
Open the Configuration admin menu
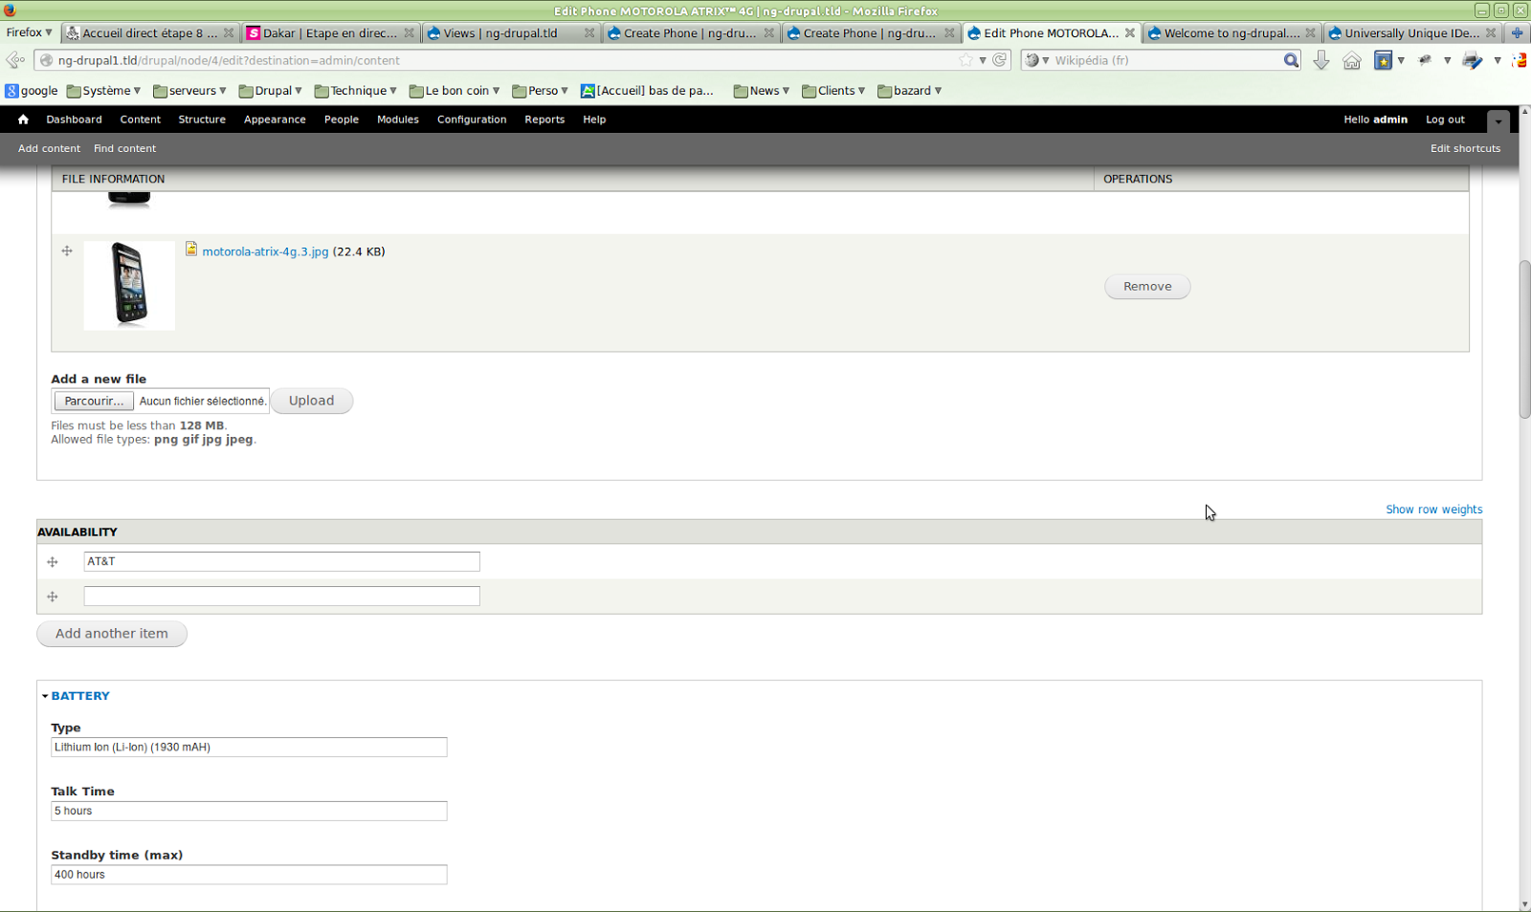click(472, 119)
